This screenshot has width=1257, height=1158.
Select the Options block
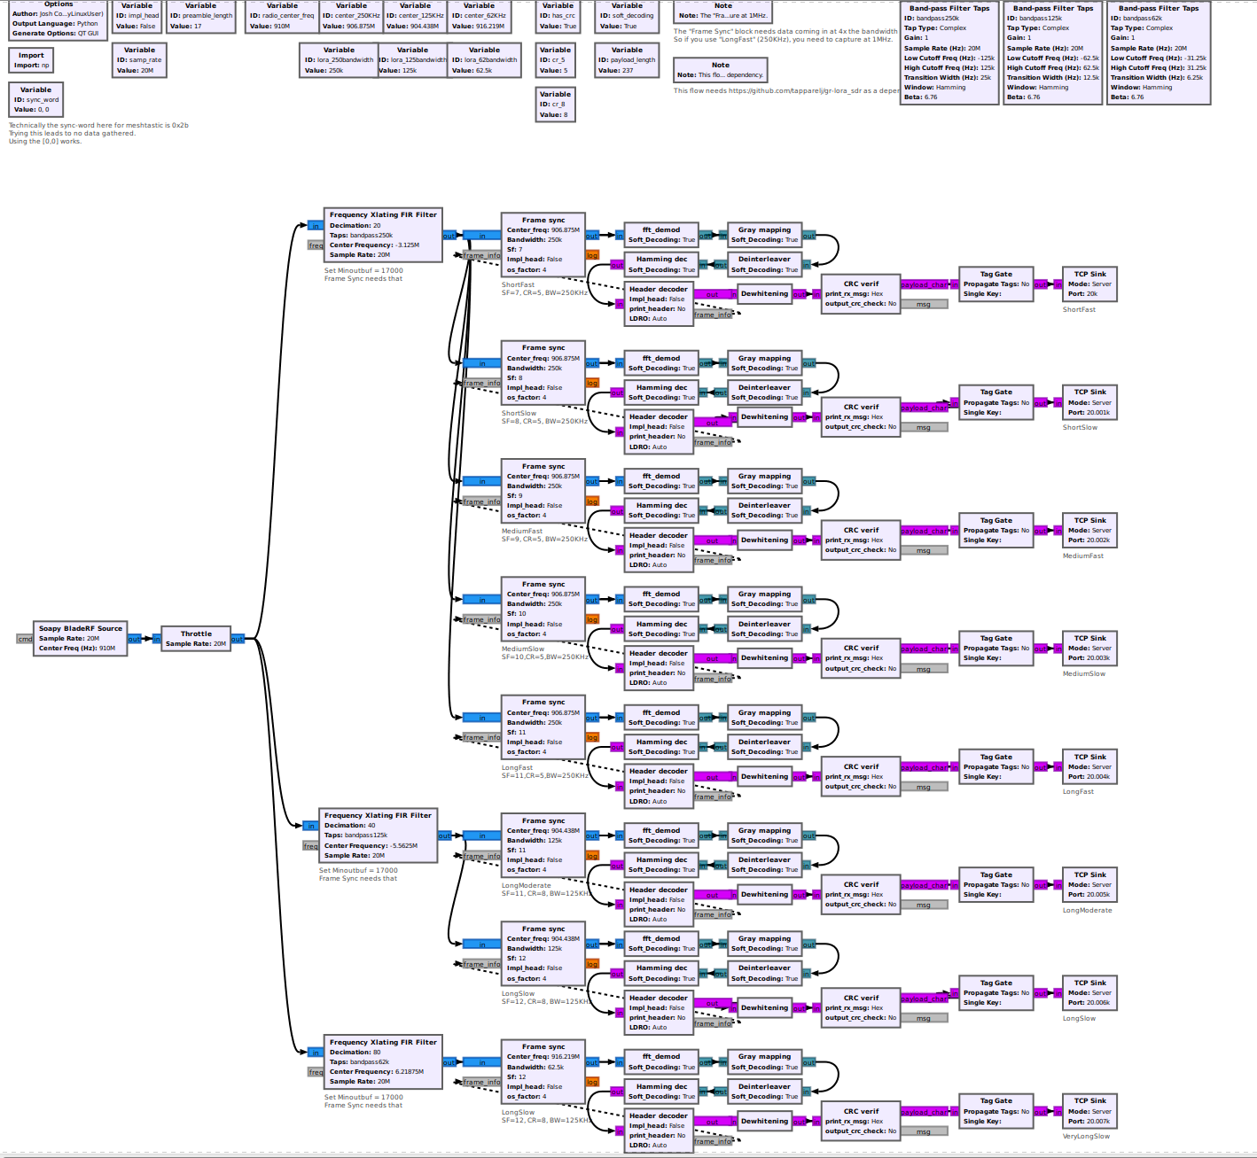point(59,19)
